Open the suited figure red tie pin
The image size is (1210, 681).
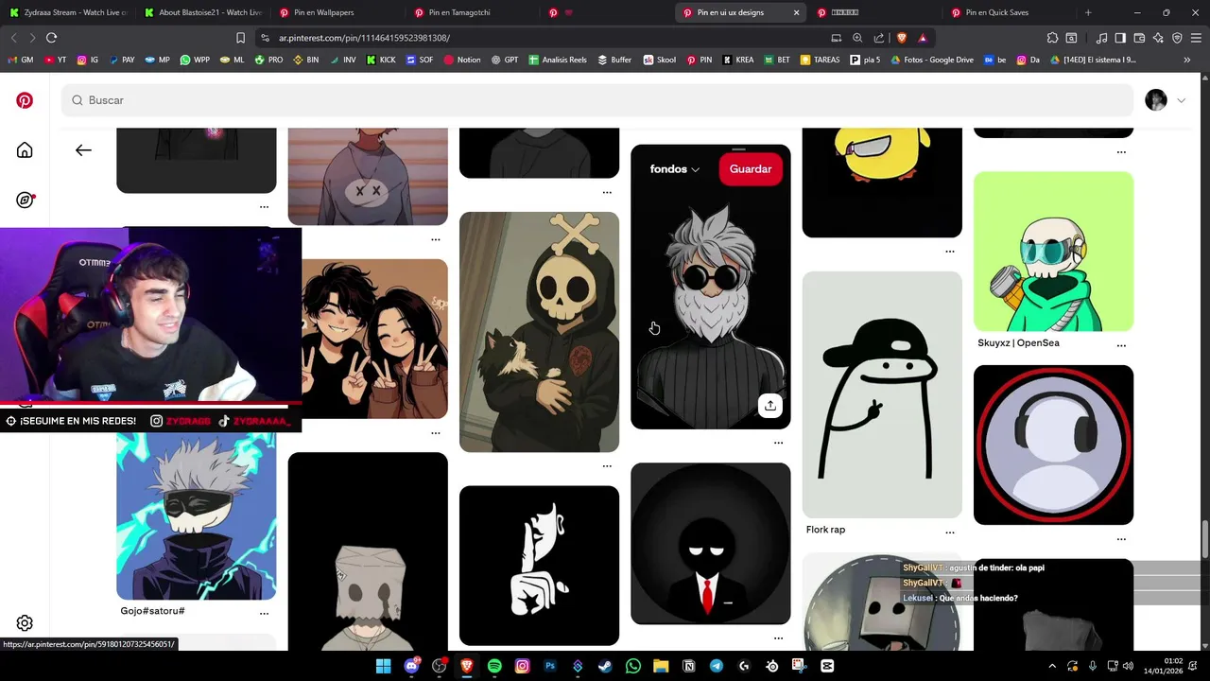(711, 544)
